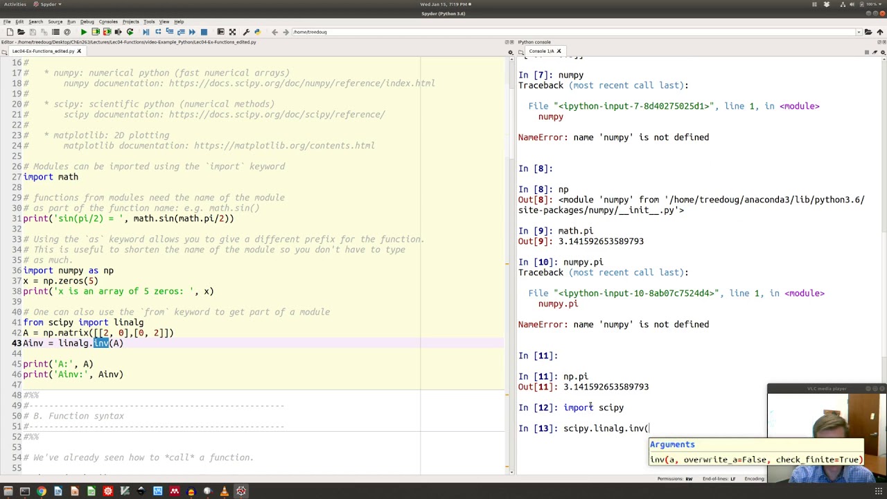Toggle fullscreen mode icon
Viewport: 887px width, 499px height.
[232, 32]
